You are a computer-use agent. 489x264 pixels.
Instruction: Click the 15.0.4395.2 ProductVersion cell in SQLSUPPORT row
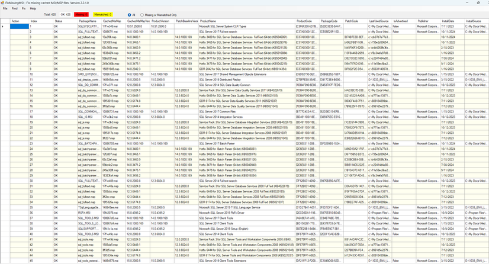[162, 228]
